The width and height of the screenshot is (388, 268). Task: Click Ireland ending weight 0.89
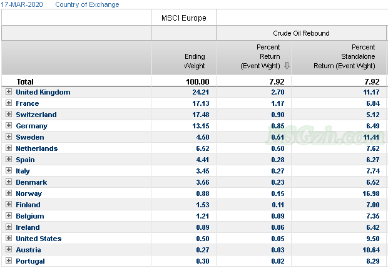(x=203, y=227)
